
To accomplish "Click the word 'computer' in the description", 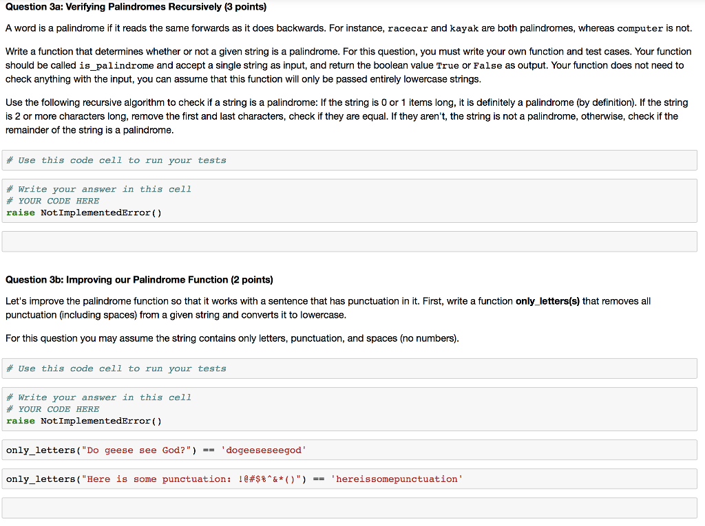I will click(640, 28).
